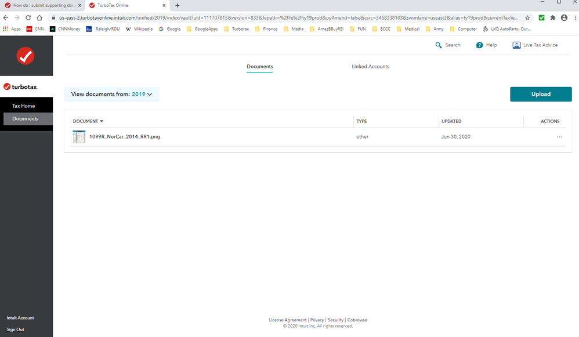
Task: Open the Media bookmark folder
Action: (x=294, y=29)
